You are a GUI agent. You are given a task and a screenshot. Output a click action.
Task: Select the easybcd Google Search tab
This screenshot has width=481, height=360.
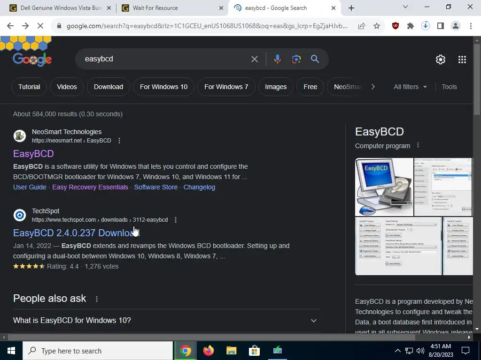(x=285, y=8)
